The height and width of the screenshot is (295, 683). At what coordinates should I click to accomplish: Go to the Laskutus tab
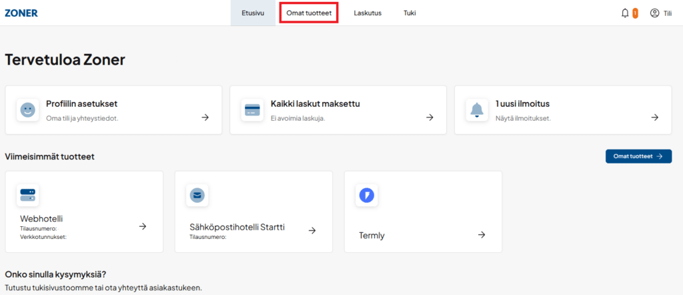tap(368, 13)
